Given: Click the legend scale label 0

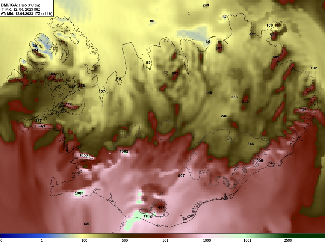Looking at the screenshot, I should 1,240.
